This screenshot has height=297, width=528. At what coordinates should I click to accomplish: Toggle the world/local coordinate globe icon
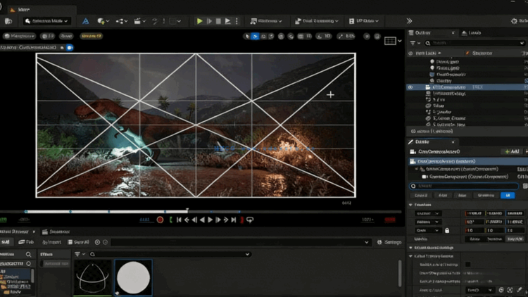pyautogui.click(x=281, y=36)
